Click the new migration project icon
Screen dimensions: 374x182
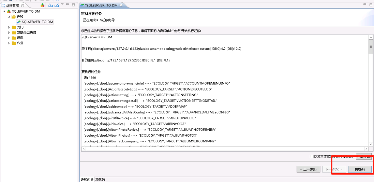[43, 5]
